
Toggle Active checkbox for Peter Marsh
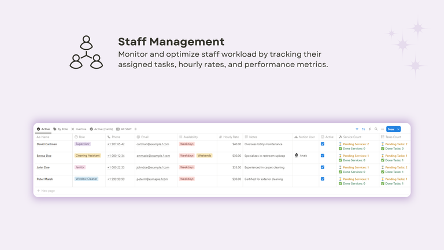coord(323,179)
